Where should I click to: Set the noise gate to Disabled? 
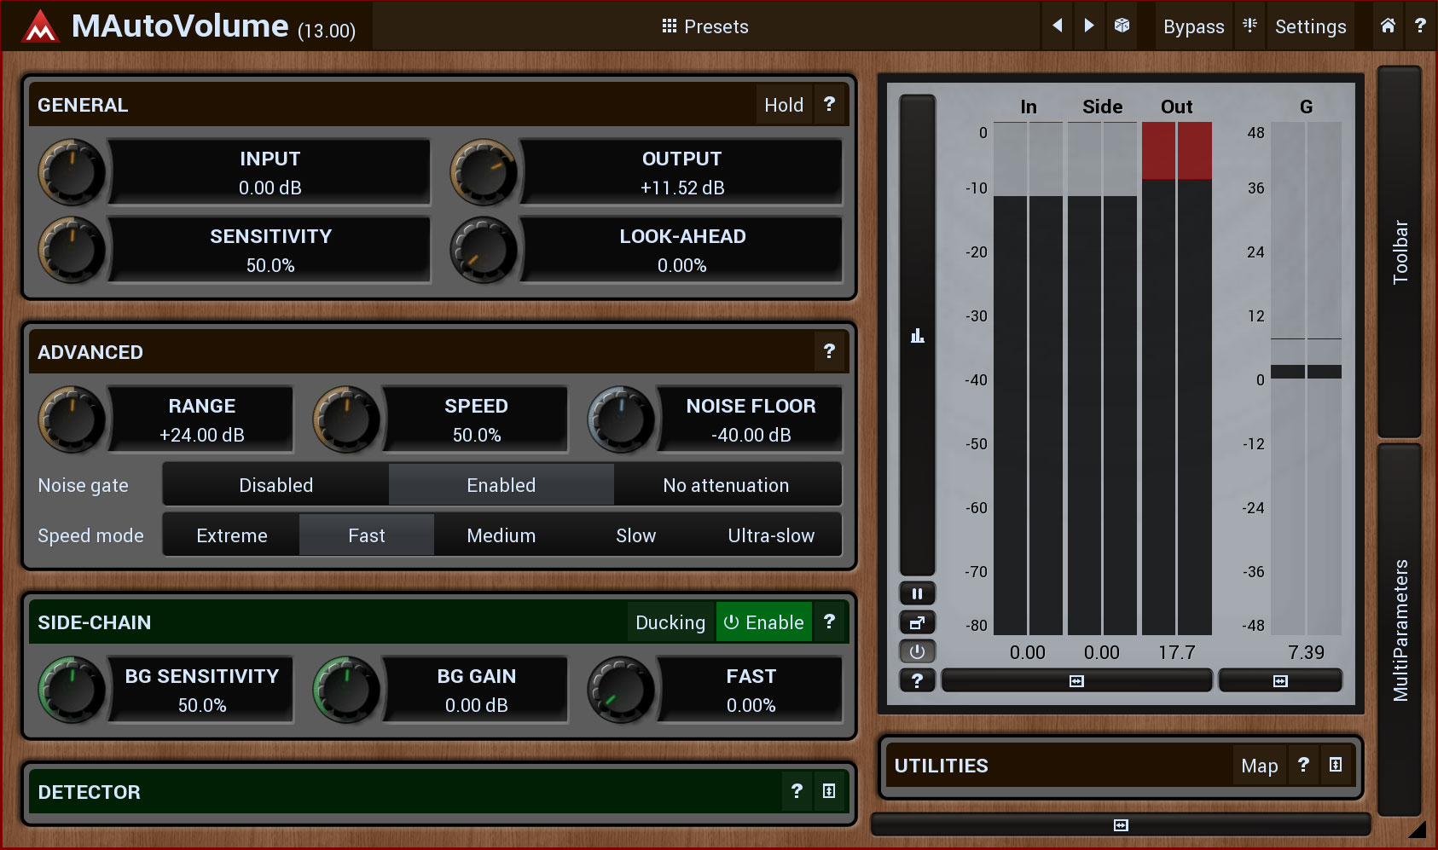pos(275,485)
